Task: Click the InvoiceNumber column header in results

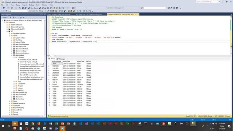Action: coord(57,61)
